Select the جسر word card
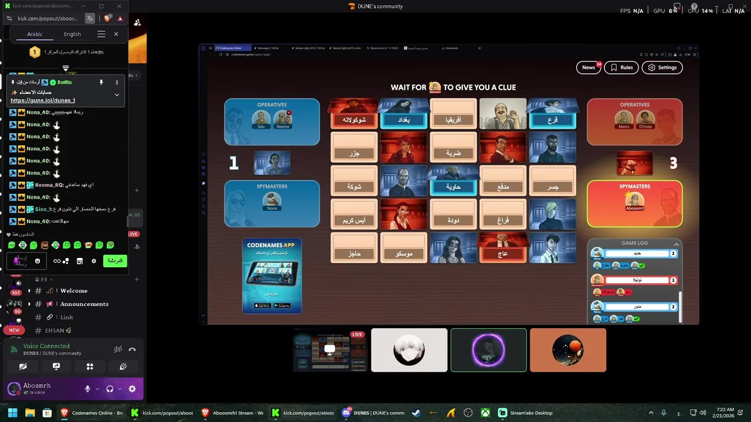Viewport: 751px width, 422px height. point(553,182)
